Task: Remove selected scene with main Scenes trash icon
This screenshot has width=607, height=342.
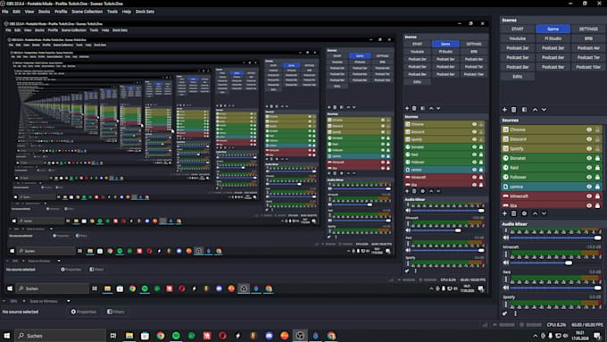Action: click(513, 110)
